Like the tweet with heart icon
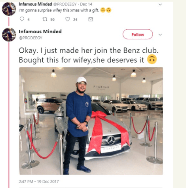 click(68, 19)
